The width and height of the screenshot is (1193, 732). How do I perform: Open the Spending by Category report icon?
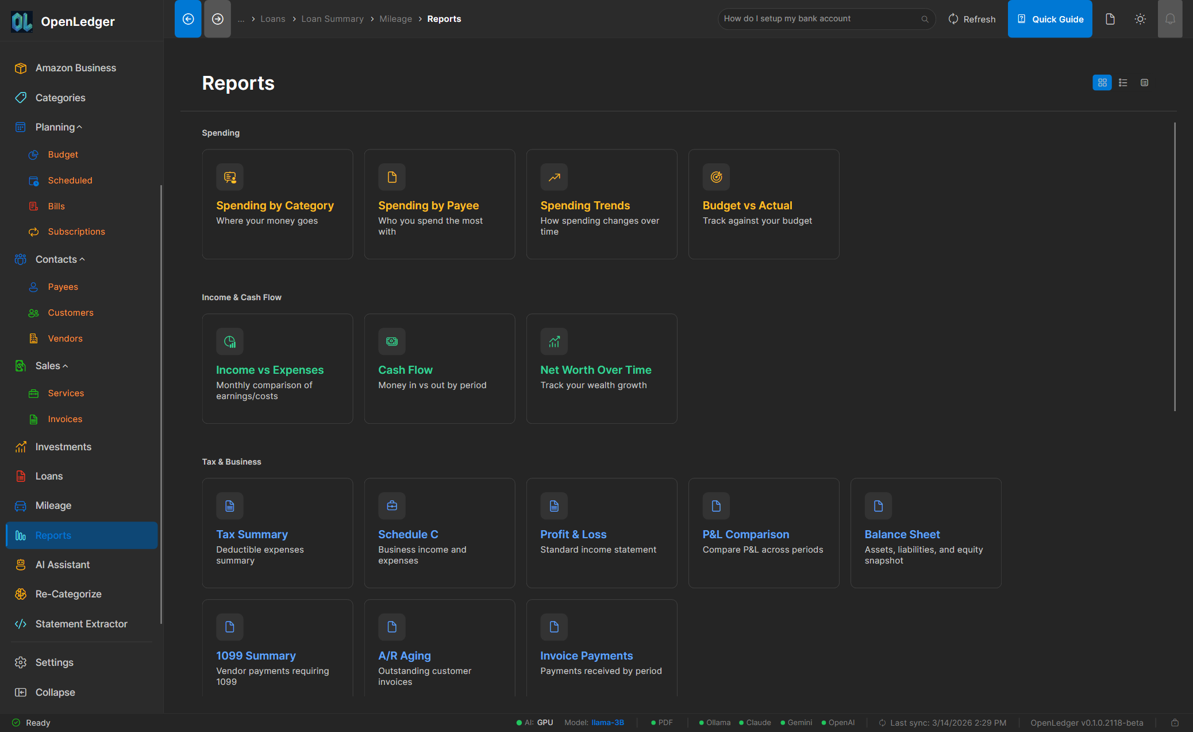[x=229, y=177]
